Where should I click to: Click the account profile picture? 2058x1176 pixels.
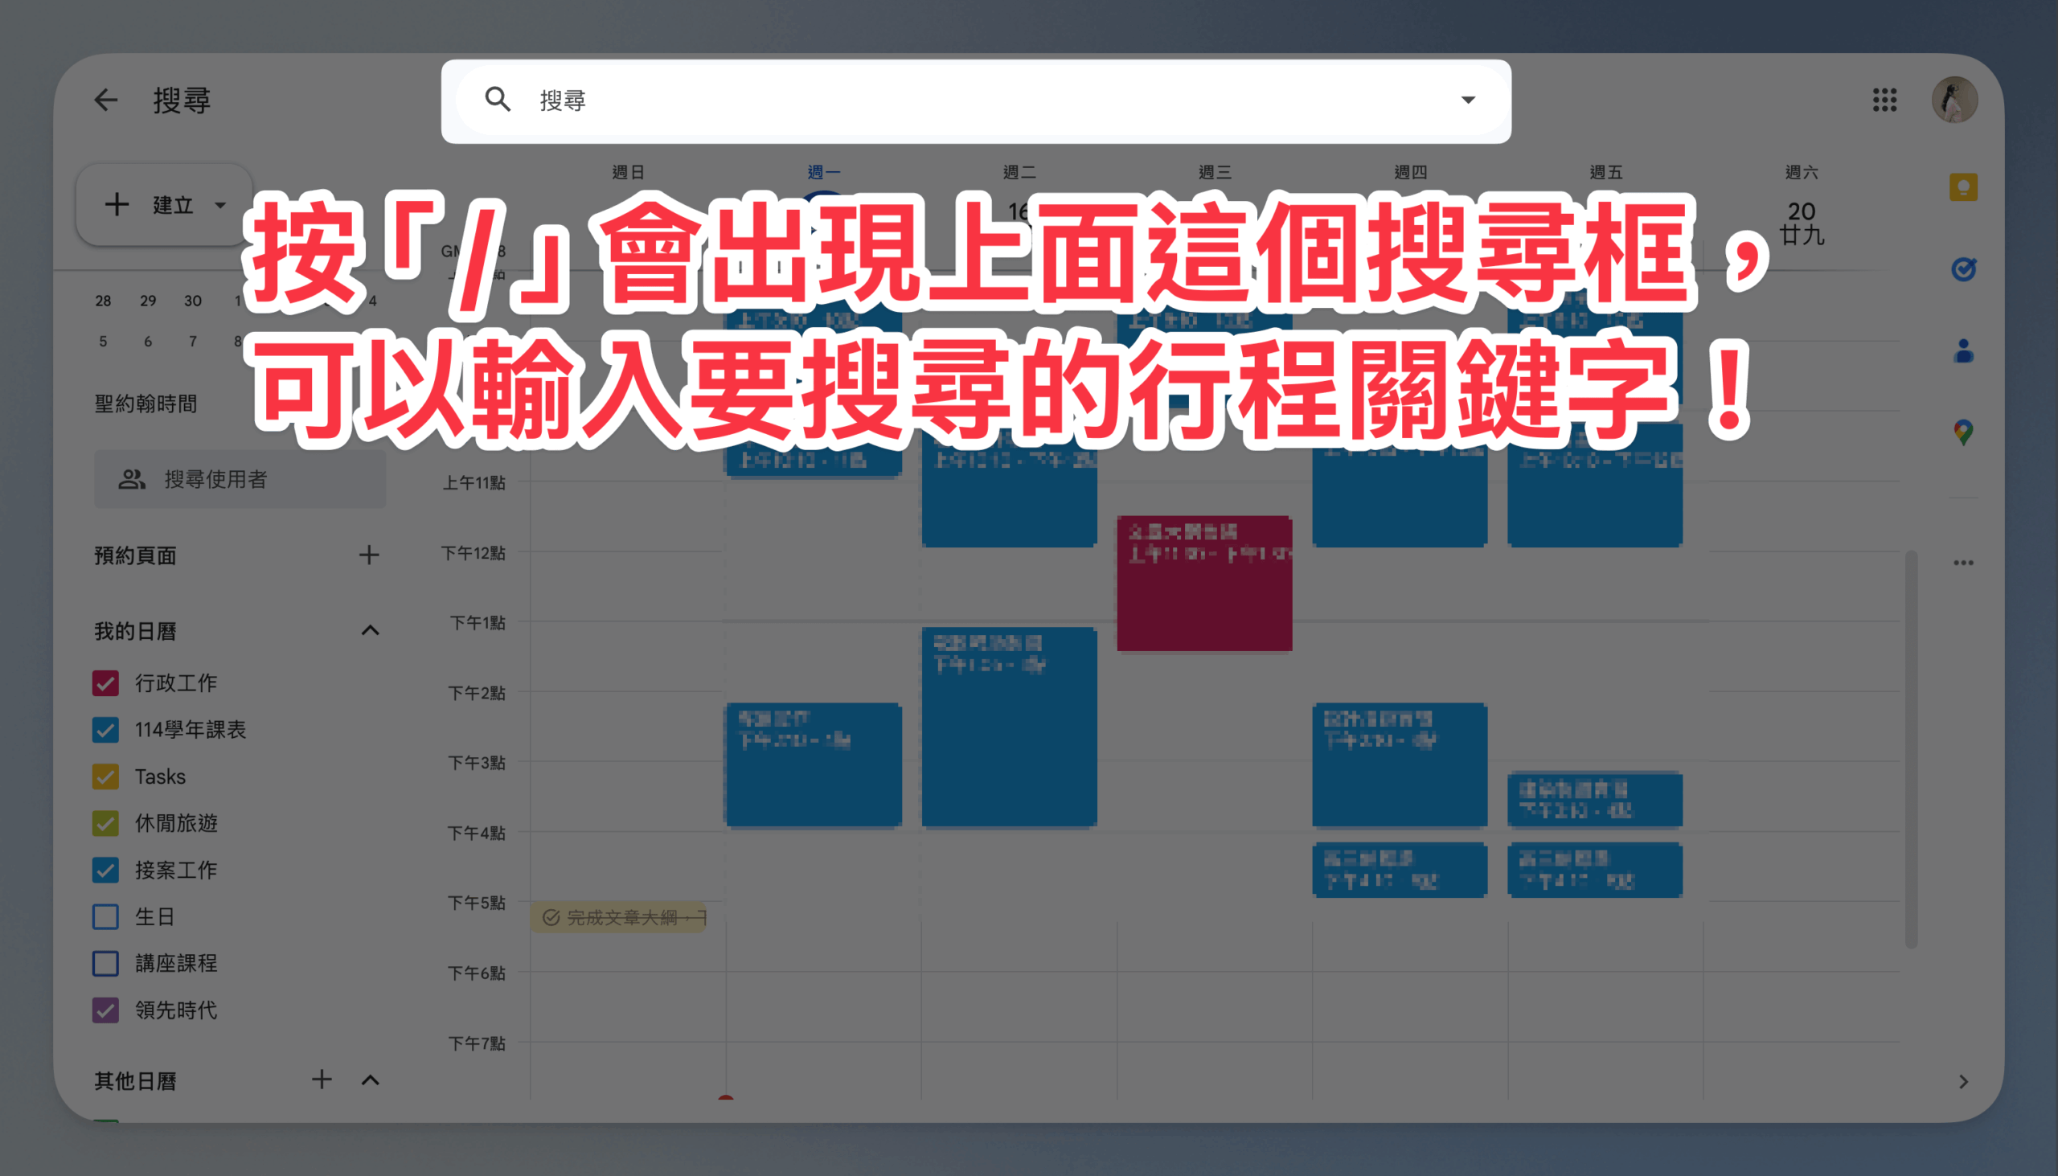(1953, 100)
